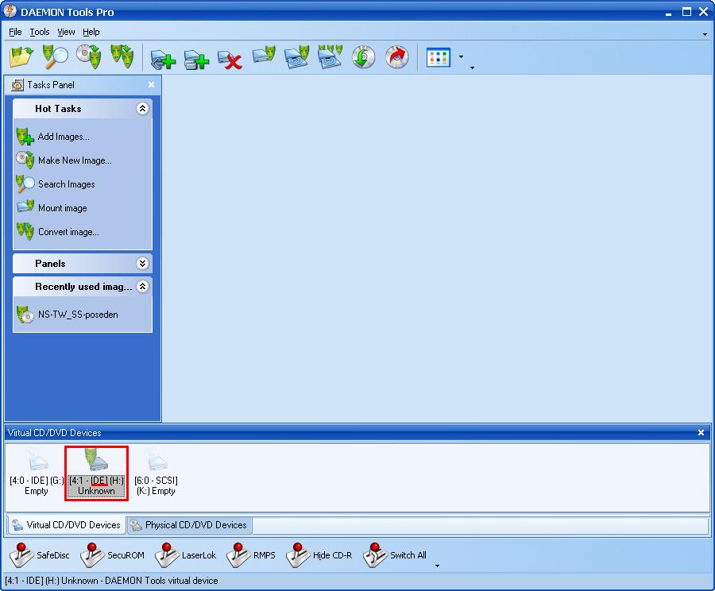The image size is (715, 591).
Task: Select the [6:0 - SCSI] (K:) Empty drive
Action: (x=156, y=473)
